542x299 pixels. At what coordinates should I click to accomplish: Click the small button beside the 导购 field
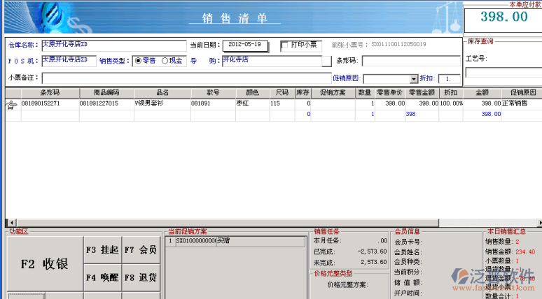(326, 61)
